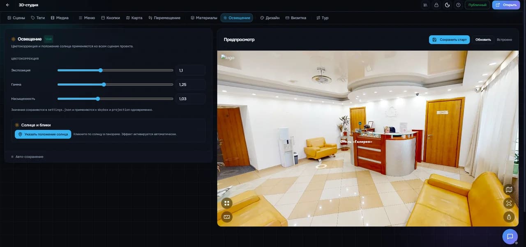Click the Обновить link in the preview header
Image resolution: width=526 pixels, height=247 pixels.
click(483, 40)
